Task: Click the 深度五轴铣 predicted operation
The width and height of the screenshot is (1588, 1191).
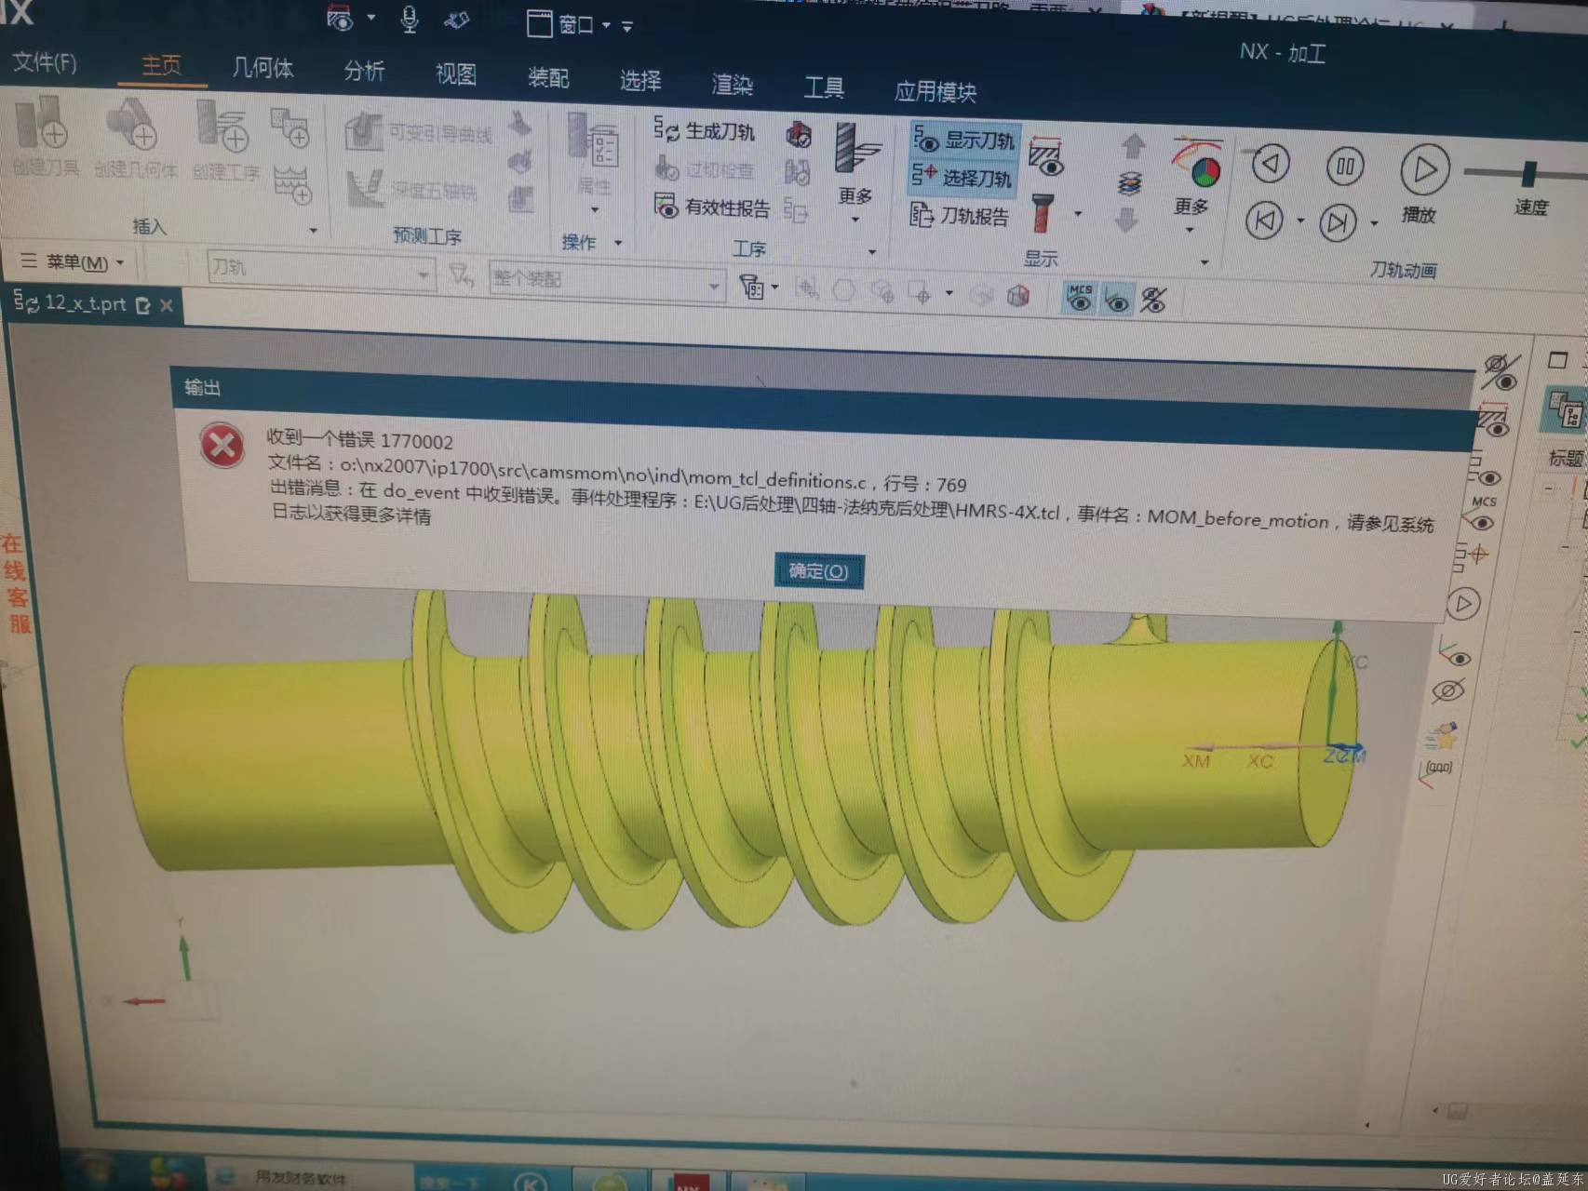Action: [x=412, y=189]
